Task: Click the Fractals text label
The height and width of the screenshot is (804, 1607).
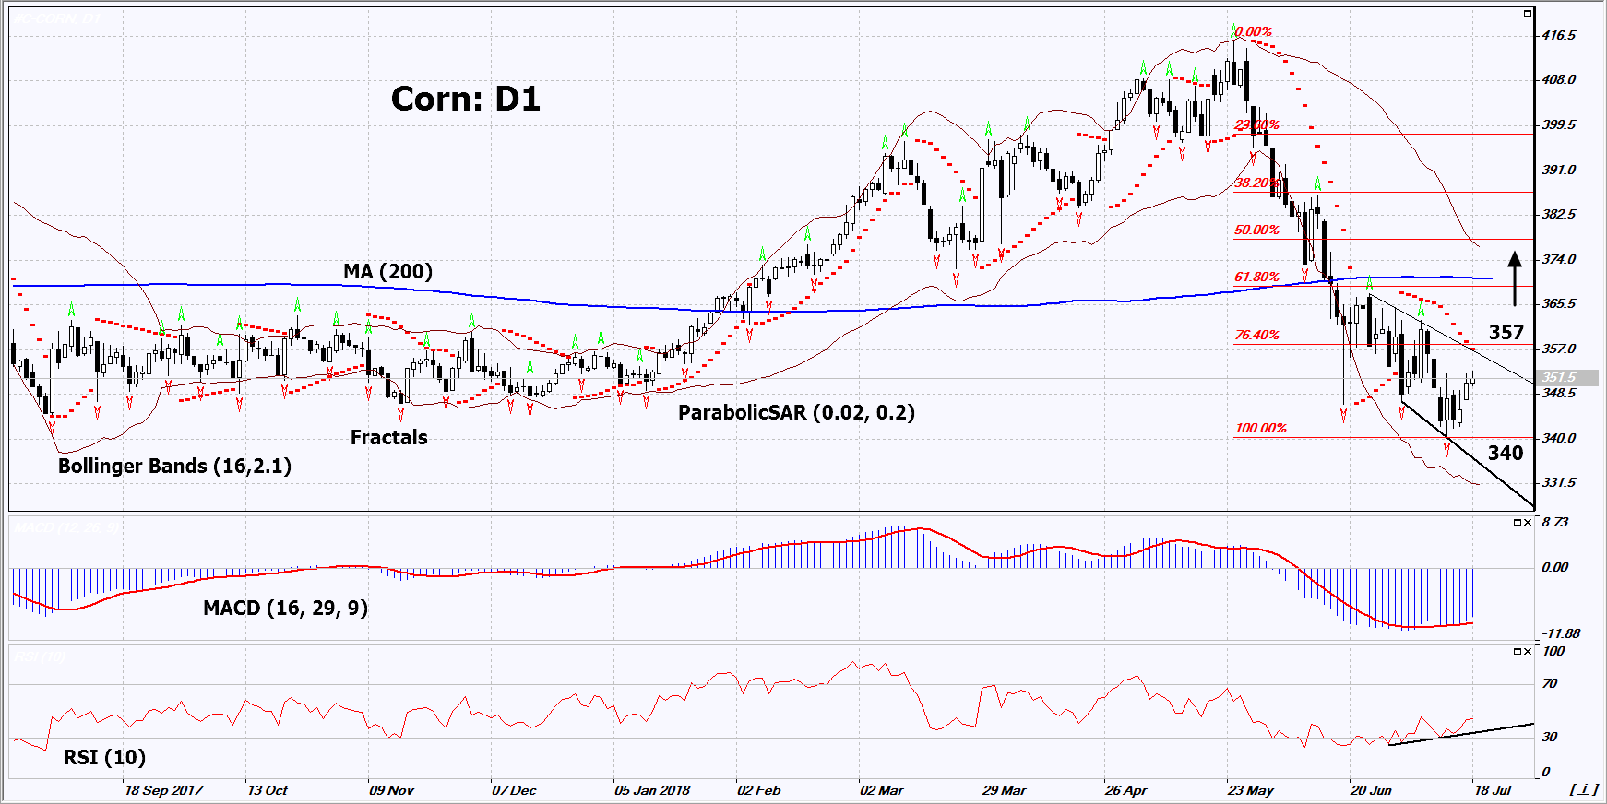Action: (x=388, y=437)
